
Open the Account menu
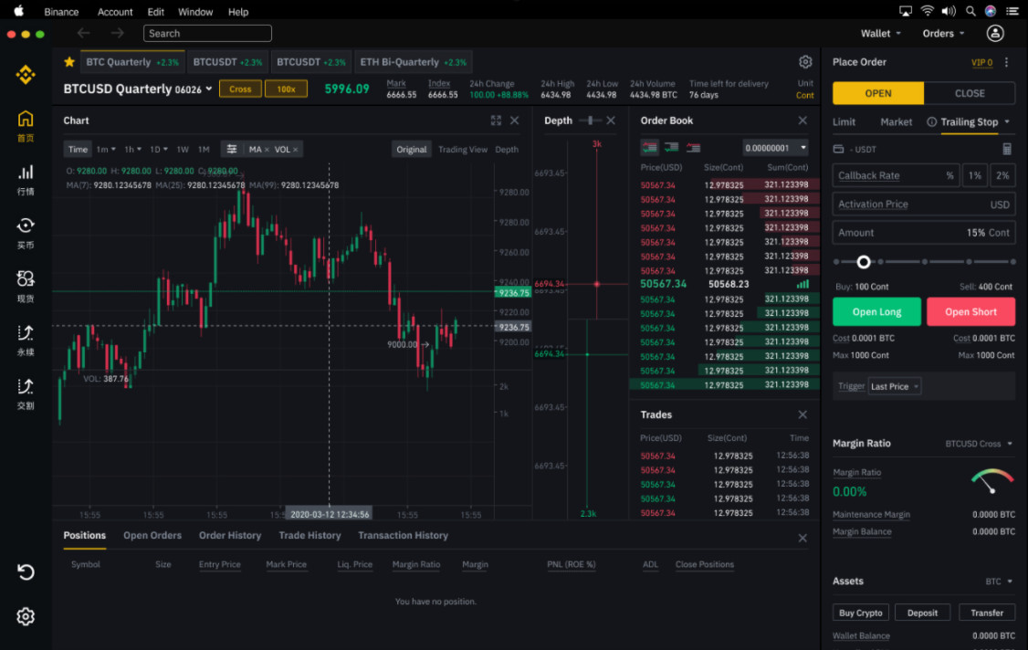pos(115,12)
